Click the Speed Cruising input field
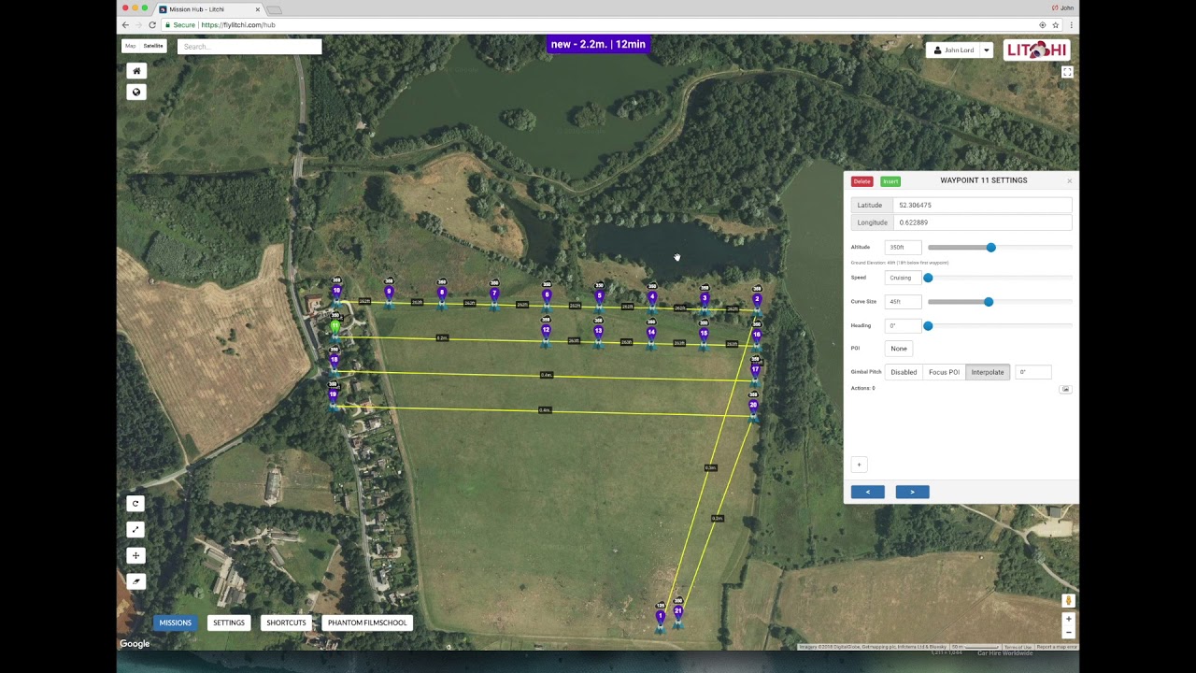The height and width of the screenshot is (673, 1196). coord(903,278)
